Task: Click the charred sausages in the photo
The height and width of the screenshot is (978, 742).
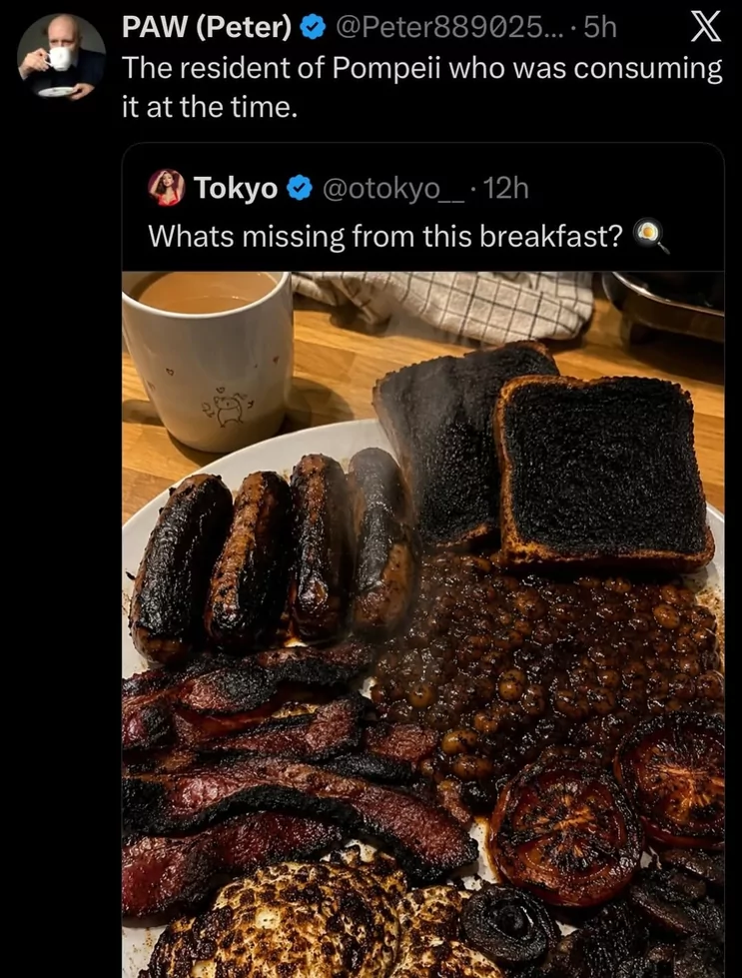Action: click(273, 555)
